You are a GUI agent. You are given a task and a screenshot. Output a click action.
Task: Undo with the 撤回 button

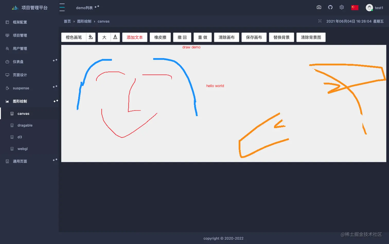pos(182,37)
